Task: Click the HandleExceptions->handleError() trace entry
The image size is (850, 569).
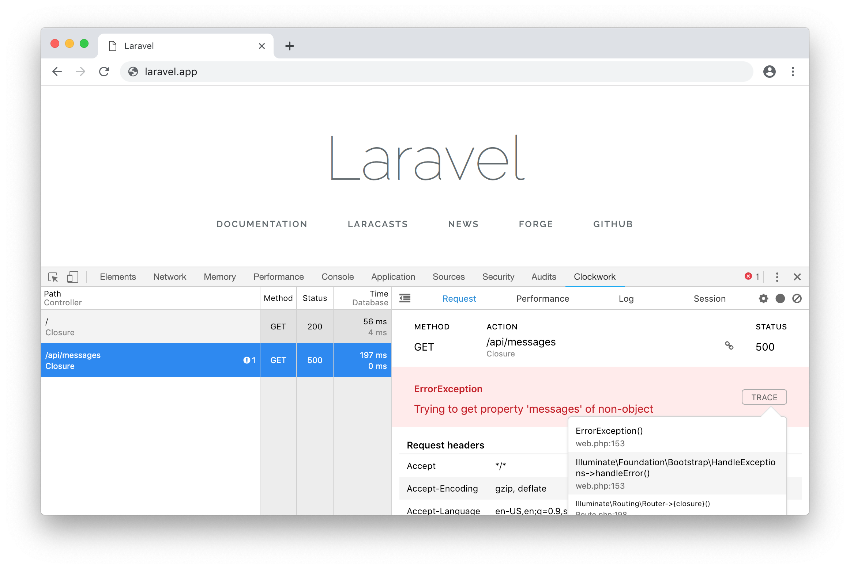Action: 677,473
